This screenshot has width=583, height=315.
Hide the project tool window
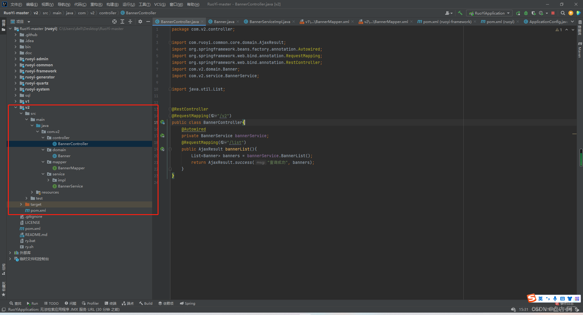coord(148,22)
